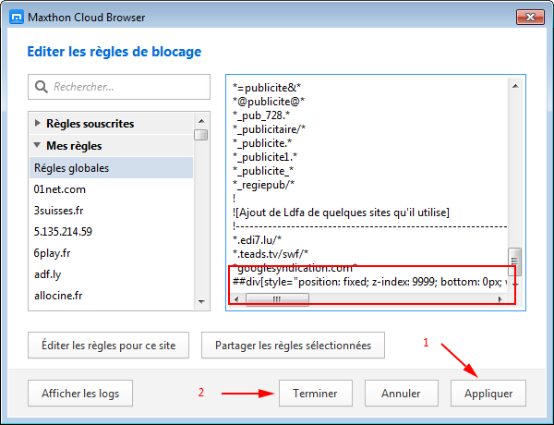Click the Maxthon logo icon in title bar

coord(17,17)
